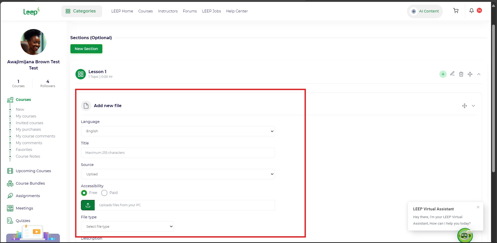Click the green file upload icon button
This screenshot has width=497, height=243.
(88, 205)
